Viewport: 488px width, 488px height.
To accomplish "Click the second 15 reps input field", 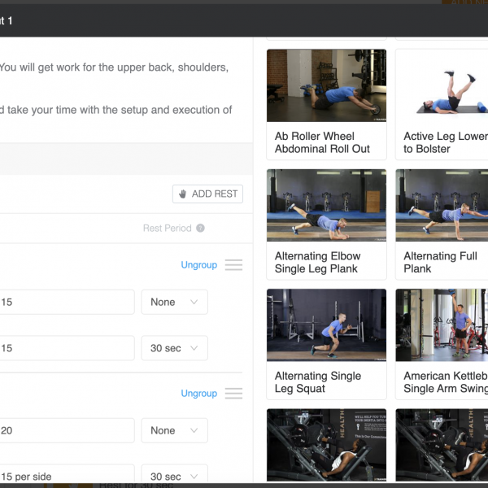I will 67,348.
